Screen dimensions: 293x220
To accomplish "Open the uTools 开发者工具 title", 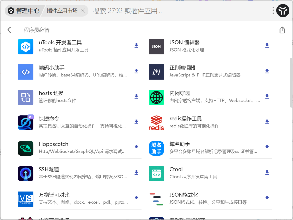I will click(60, 42).
